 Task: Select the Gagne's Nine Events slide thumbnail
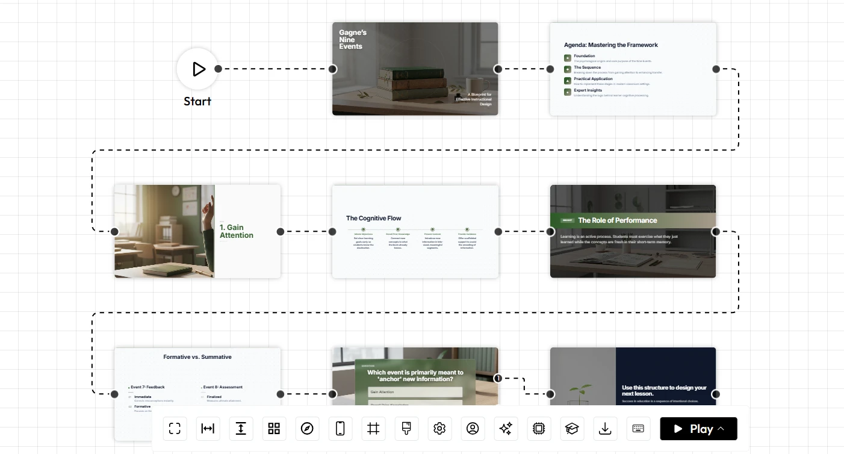[415, 69]
